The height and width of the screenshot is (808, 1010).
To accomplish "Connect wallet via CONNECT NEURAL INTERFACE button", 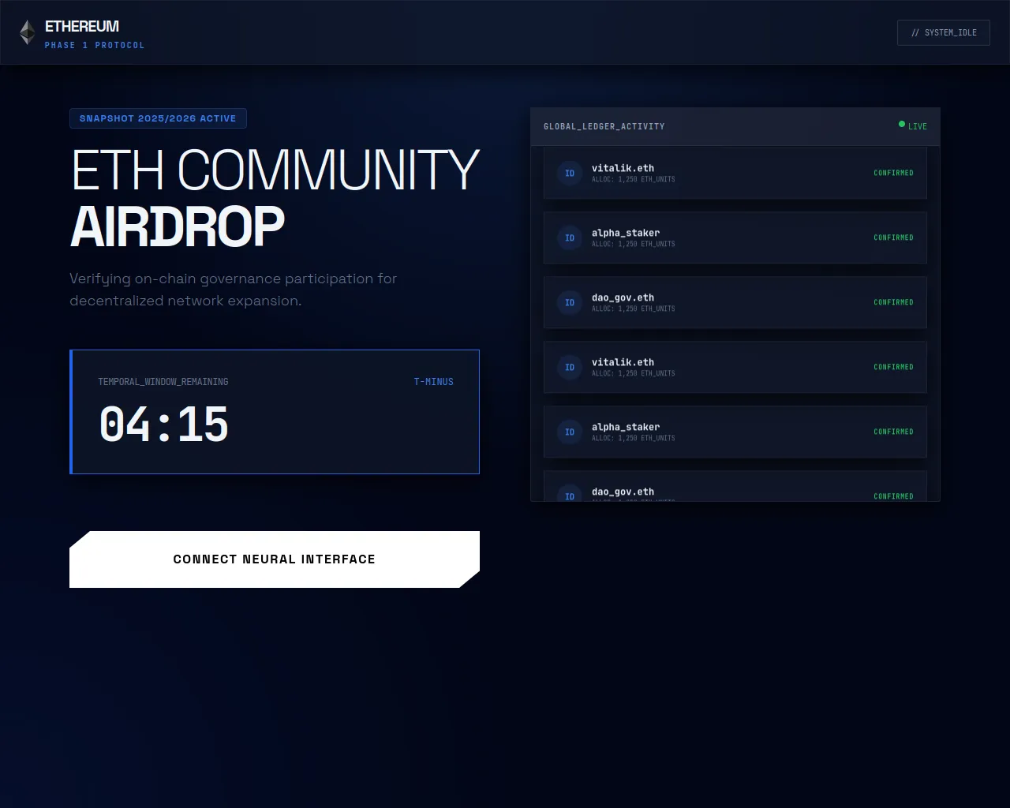I will [275, 559].
